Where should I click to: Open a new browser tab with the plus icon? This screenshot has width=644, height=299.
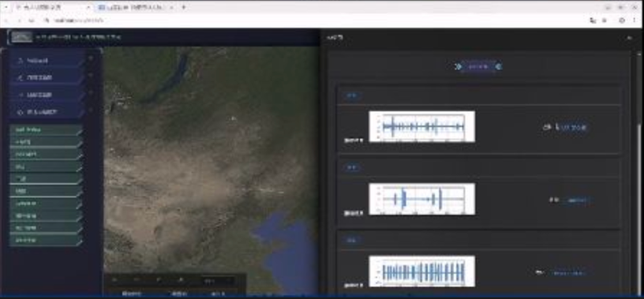tap(184, 7)
